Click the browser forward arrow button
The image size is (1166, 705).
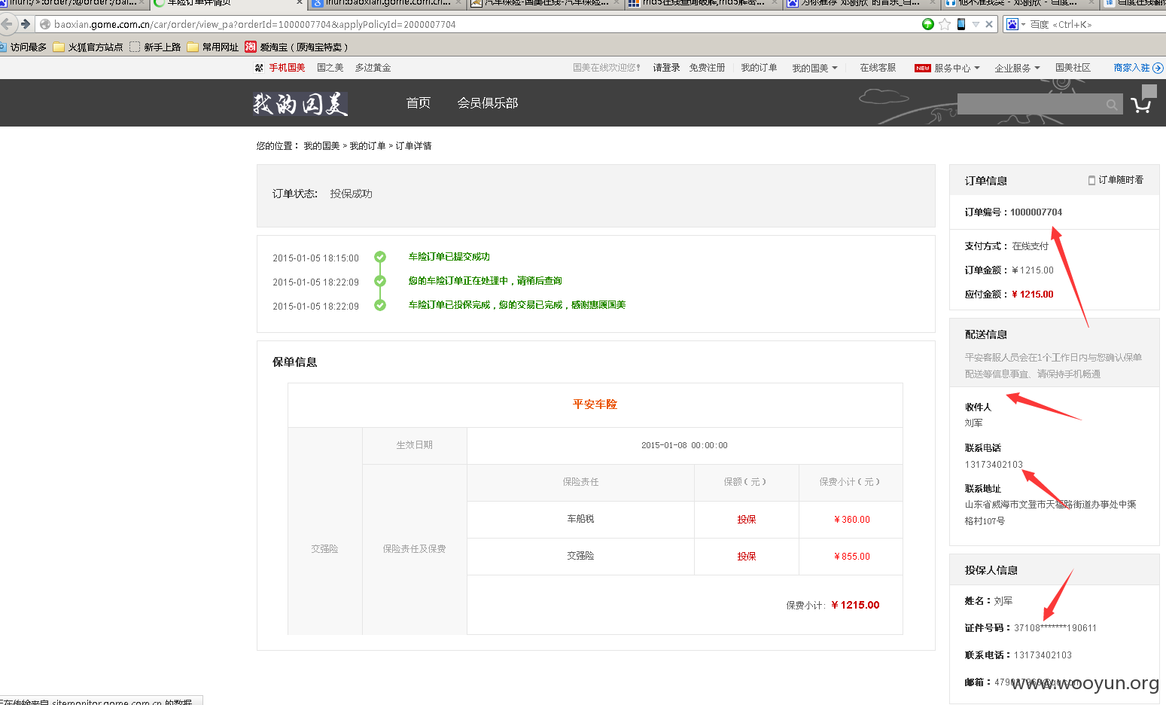(x=26, y=24)
